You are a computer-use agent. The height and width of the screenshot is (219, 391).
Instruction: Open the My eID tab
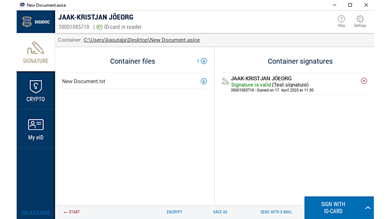(35, 129)
